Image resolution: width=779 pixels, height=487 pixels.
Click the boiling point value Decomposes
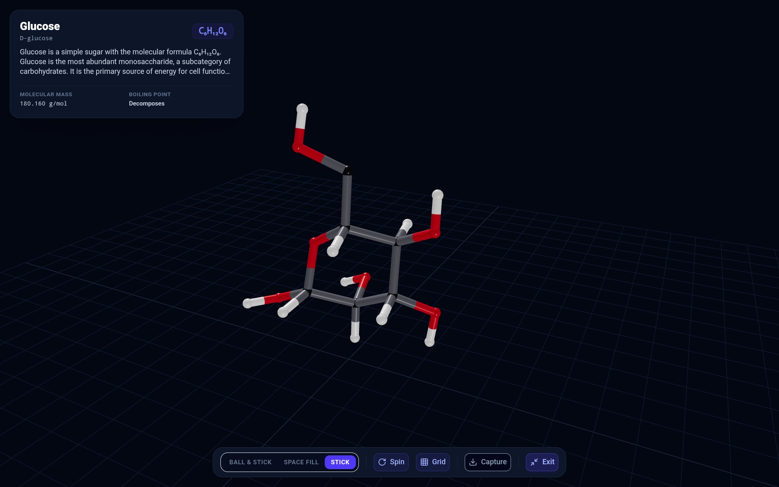pos(146,103)
